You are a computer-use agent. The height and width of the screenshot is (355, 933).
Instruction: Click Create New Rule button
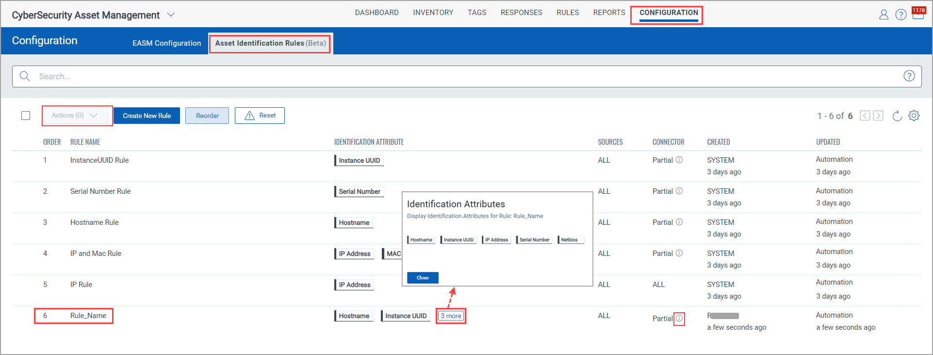point(147,116)
